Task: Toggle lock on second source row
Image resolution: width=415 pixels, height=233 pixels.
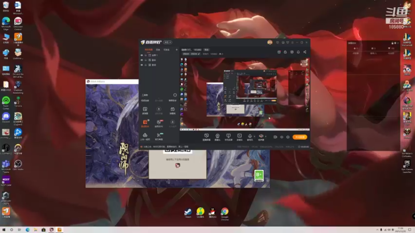Action: pos(146,60)
